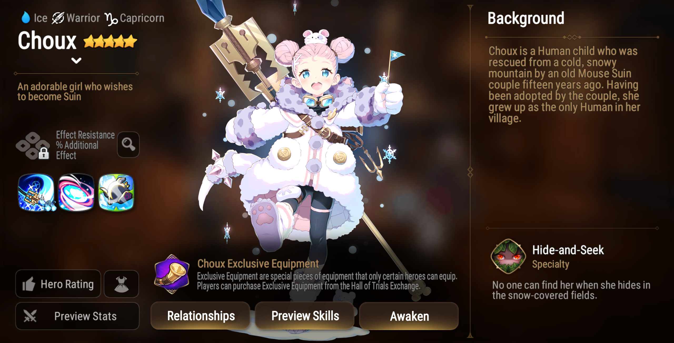Screen dimensions: 674x343
Task: Tap the Capricorn zodiac symbol
Action: click(x=111, y=19)
